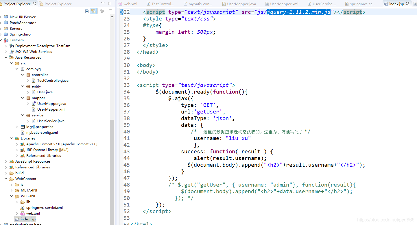Viewport: 417px width, 225px height.
Task: Click the log4j.properties file icon
Action: 23,127
